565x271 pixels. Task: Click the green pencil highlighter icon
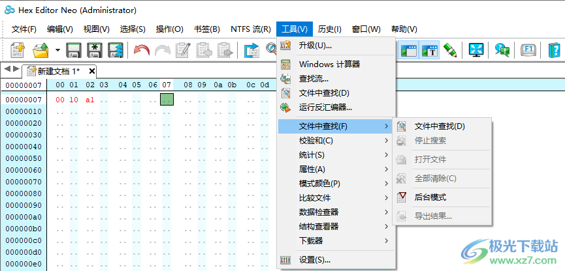point(449,50)
